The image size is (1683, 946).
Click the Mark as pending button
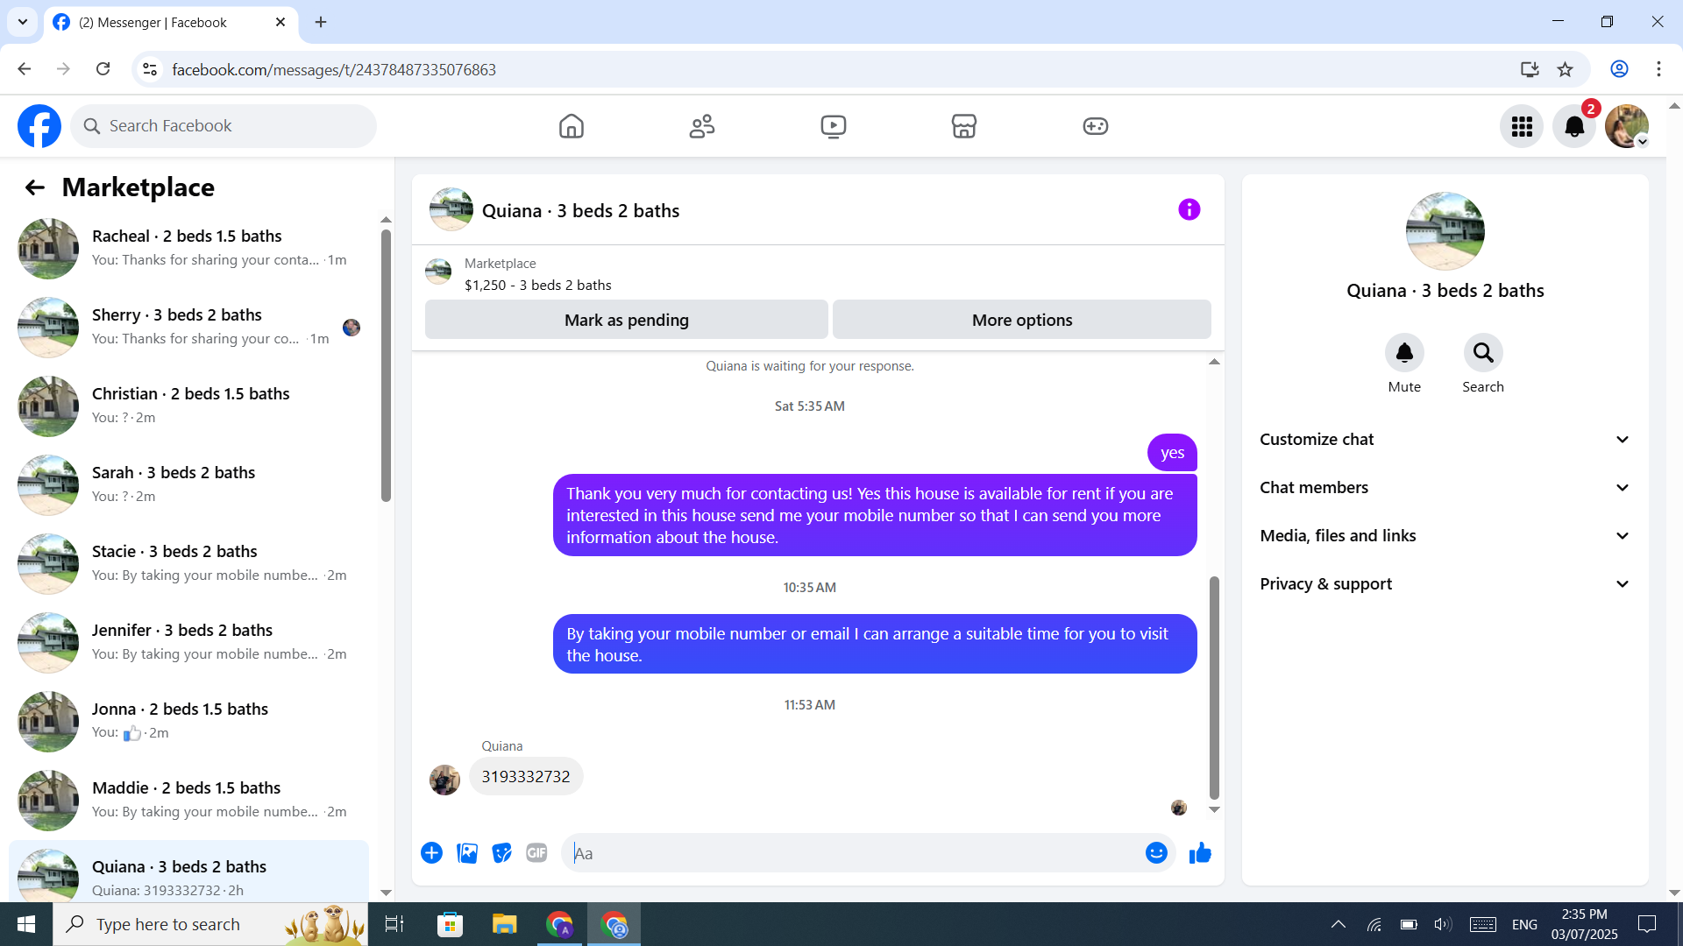point(626,320)
